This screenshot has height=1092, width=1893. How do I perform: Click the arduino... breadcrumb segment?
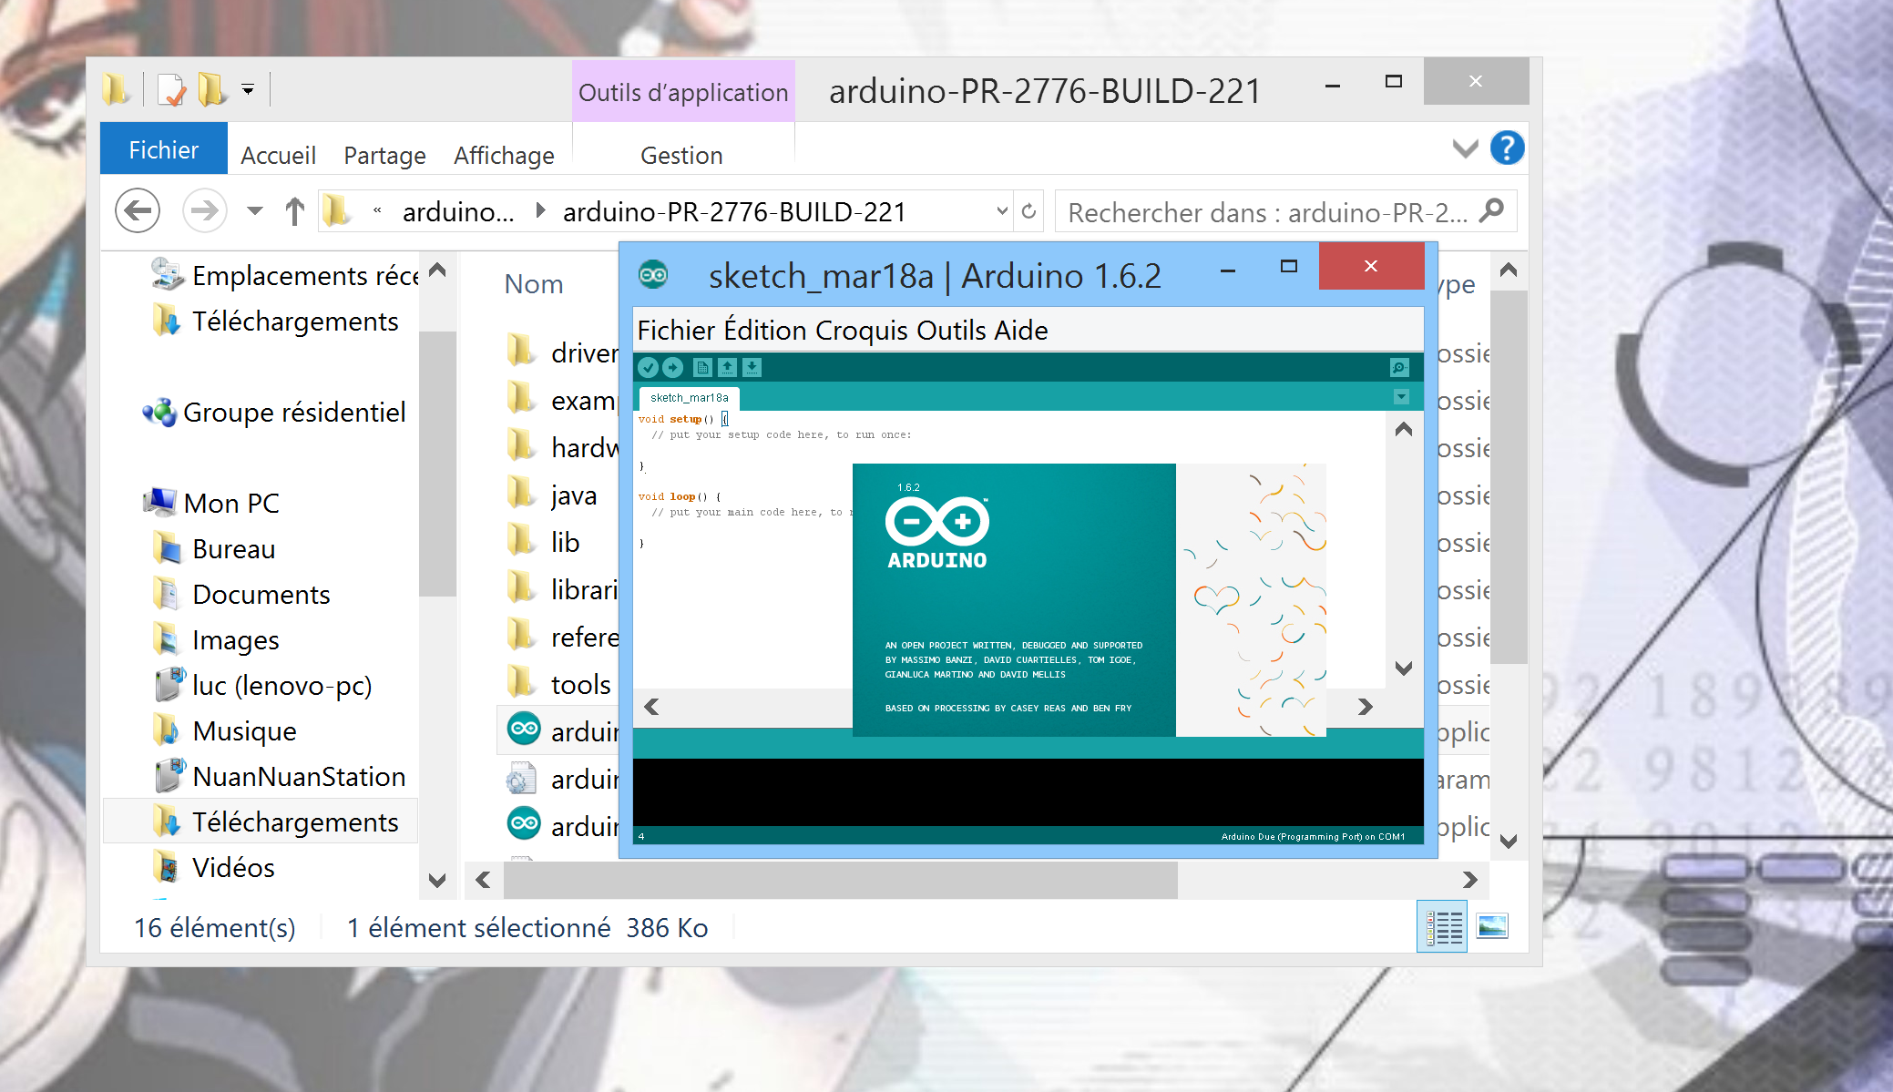click(x=458, y=211)
